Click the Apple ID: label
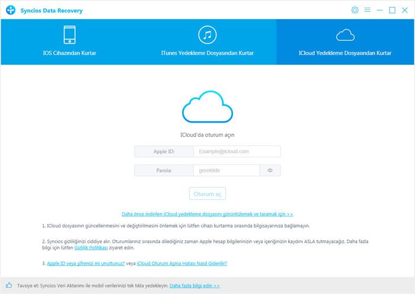This screenshot has width=415, height=294. coord(164,151)
